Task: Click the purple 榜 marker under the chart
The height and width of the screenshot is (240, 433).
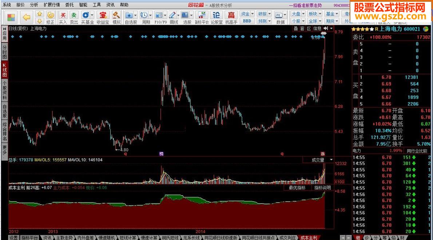Action: [x=161, y=154]
